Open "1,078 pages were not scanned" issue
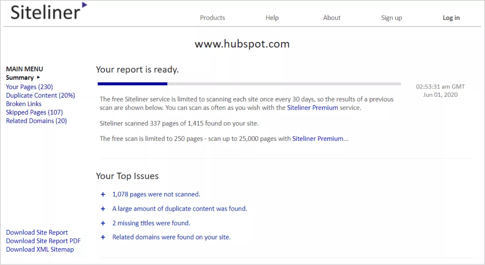Viewport: 485px width, 265px height. click(x=156, y=194)
